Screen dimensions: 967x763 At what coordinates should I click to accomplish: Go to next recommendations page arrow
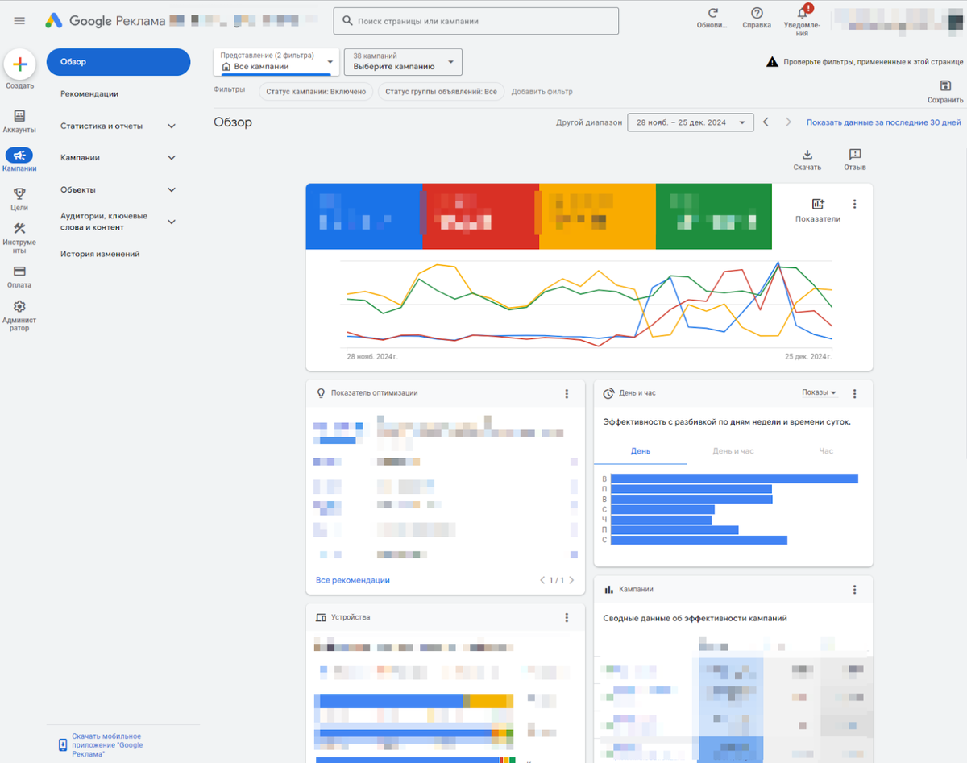[571, 580]
